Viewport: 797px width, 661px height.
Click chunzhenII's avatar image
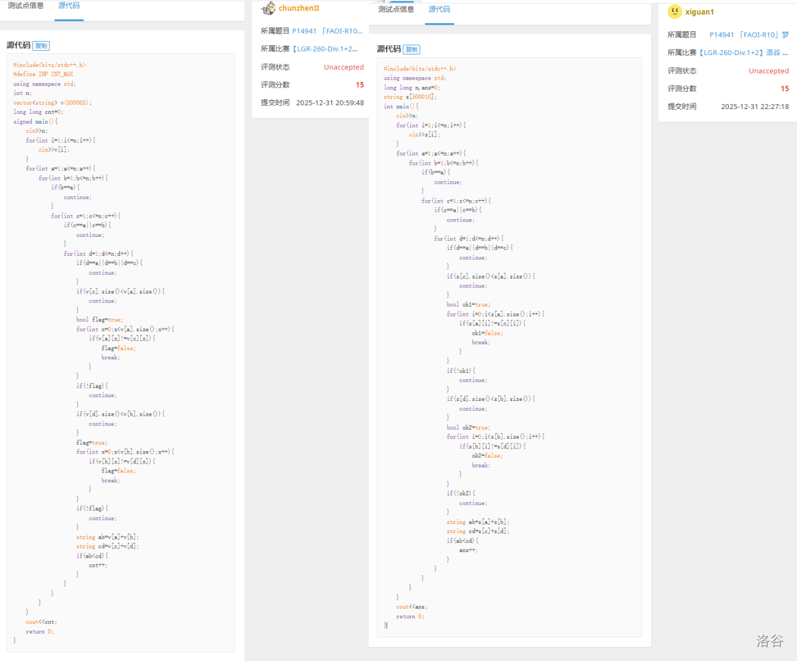point(268,8)
